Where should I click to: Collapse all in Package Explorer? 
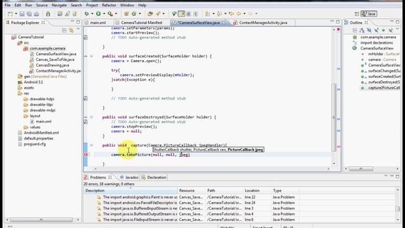point(65,30)
